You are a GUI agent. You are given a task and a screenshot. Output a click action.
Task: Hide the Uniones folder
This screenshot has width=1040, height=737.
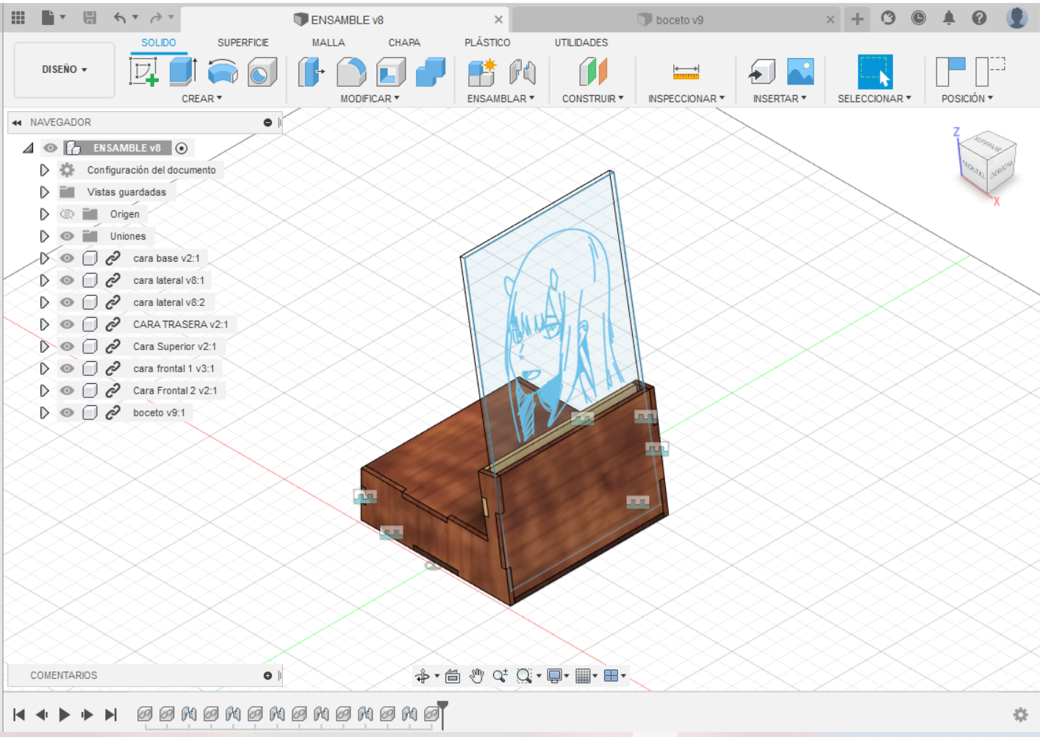click(x=67, y=236)
